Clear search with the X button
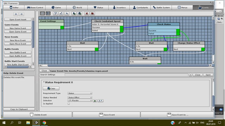This screenshot has height=126, width=225. (190, 75)
